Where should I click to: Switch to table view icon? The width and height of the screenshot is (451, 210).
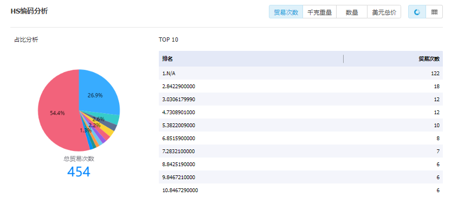tap(434, 12)
